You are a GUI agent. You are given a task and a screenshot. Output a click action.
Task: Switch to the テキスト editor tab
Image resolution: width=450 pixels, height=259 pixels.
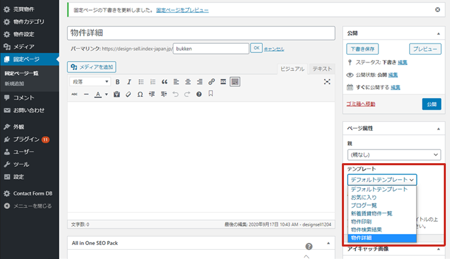tap(322, 69)
